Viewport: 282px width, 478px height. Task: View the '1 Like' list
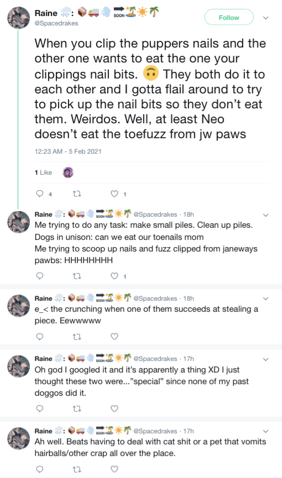pyautogui.click(x=43, y=172)
